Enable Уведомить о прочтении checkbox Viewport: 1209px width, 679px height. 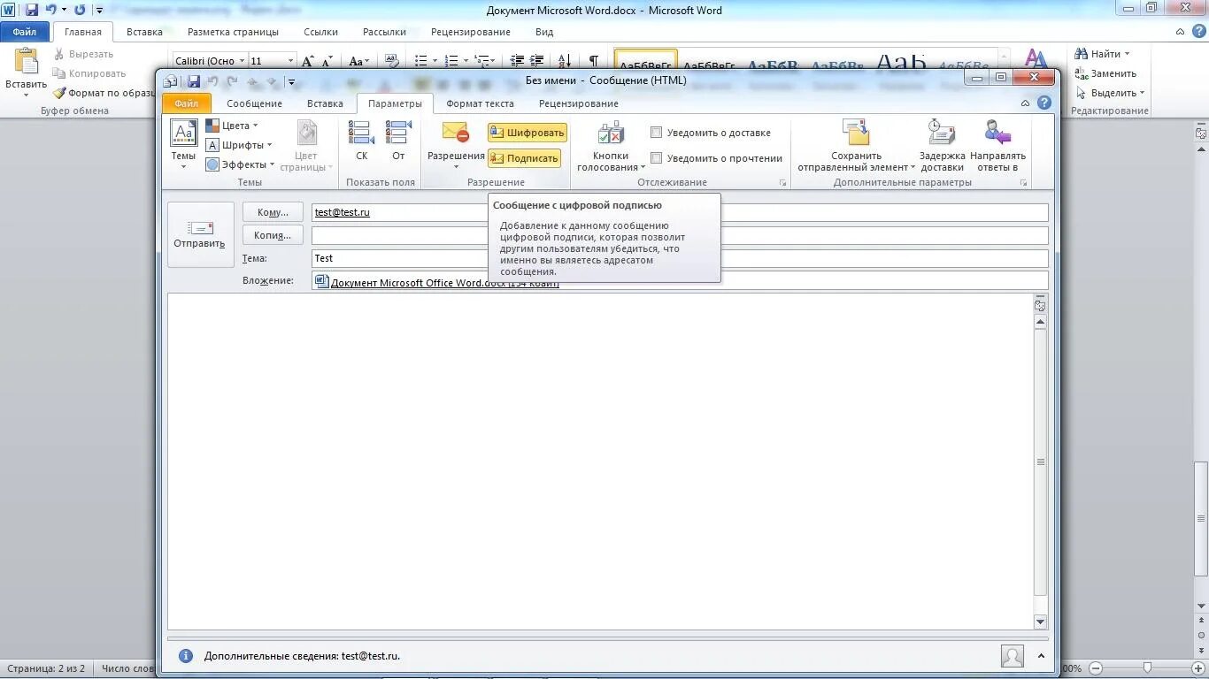click(656, 158)
